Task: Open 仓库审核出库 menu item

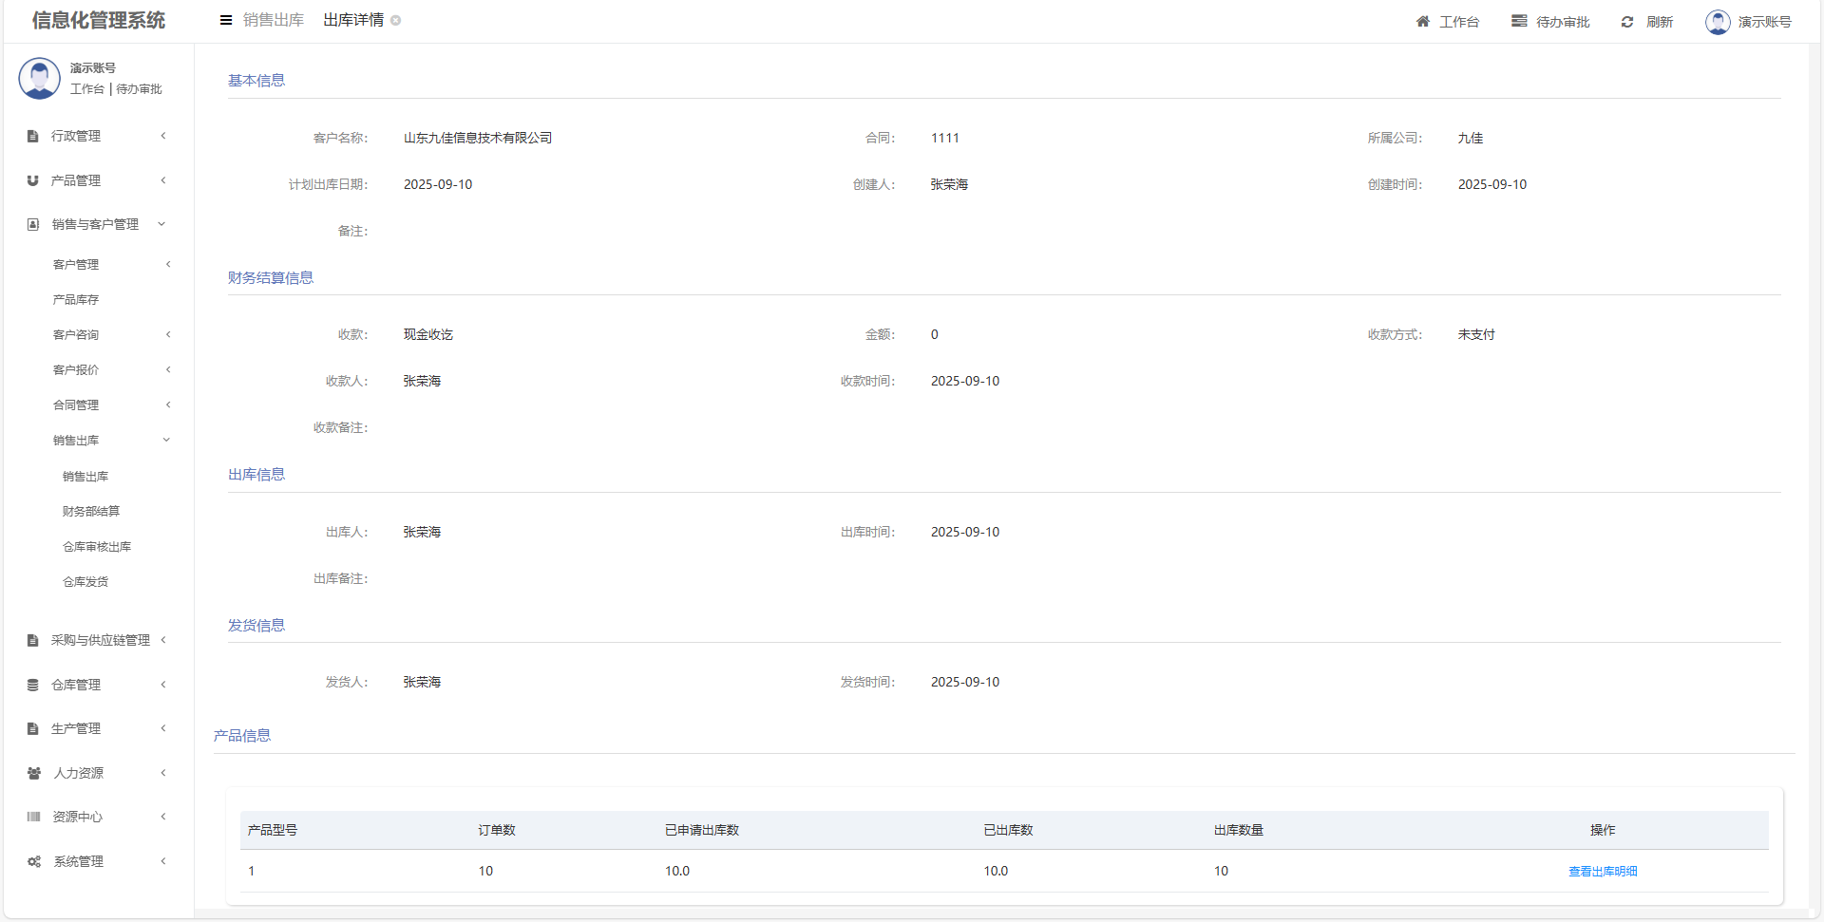Action: coord(97,546)
